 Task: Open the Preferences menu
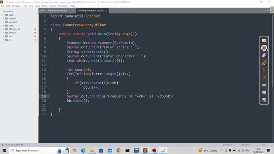pyautogui.click(x=63, y=6)
